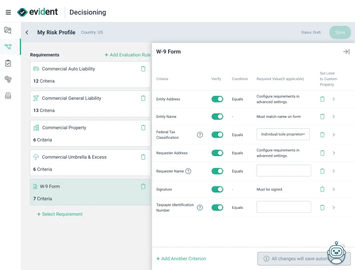Expand the Entity Name criterion details
This screenshot has width=355, height=270.
point(334,116)
